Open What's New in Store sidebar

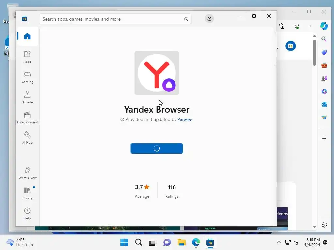point(27,173)
